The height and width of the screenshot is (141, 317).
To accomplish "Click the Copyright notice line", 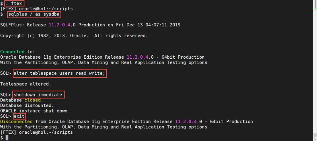I will pyautogui.click(x=74, y=35).
